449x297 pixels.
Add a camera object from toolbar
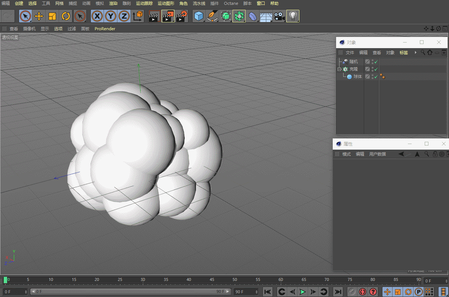point(279,16)
